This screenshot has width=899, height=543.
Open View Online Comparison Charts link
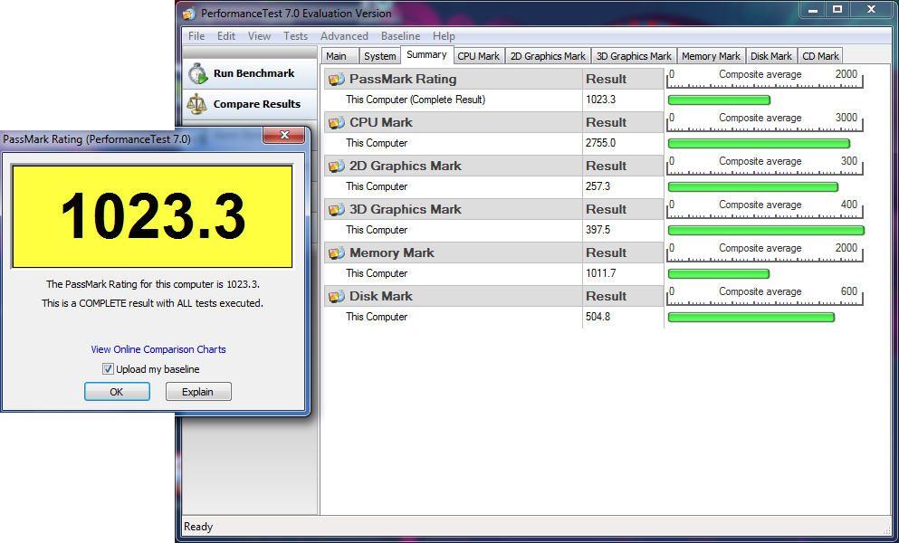coord(158,349)
